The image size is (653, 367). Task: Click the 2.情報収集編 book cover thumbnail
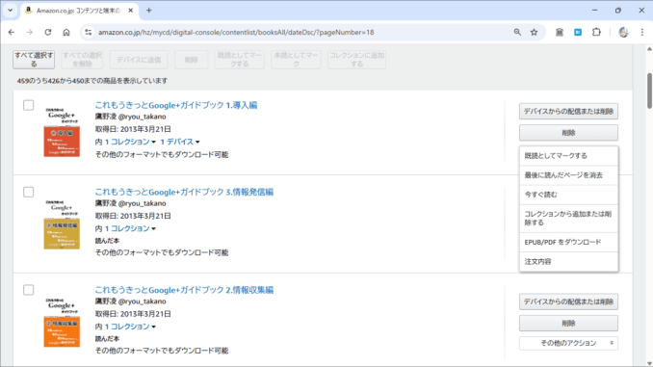[x=62, y=323]
